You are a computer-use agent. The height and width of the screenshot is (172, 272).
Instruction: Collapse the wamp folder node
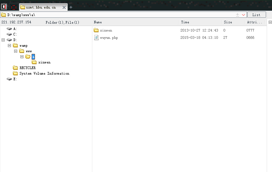coord(9,45)
